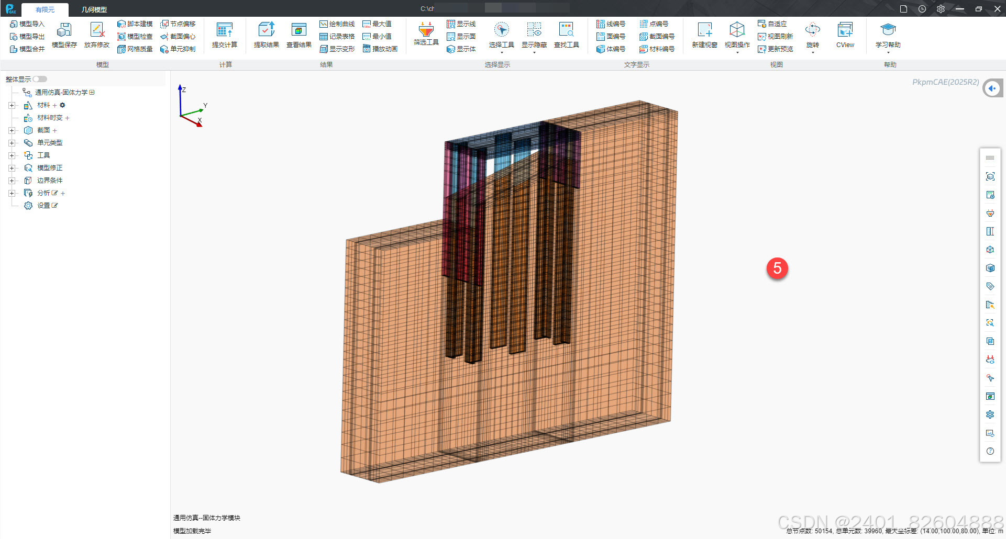1006x539 pixels.
Task: Expand the 材料 (material) tree node
Action: point(12,105)
